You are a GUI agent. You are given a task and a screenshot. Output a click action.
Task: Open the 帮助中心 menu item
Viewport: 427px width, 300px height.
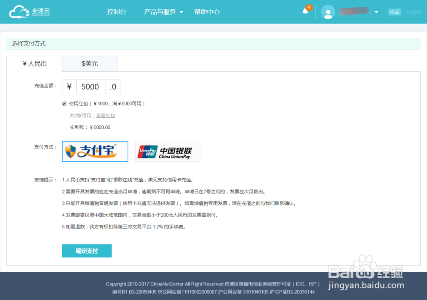(x=207, y=12)
